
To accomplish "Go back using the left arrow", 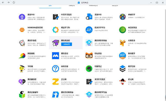I will click(x=3, y=2).
